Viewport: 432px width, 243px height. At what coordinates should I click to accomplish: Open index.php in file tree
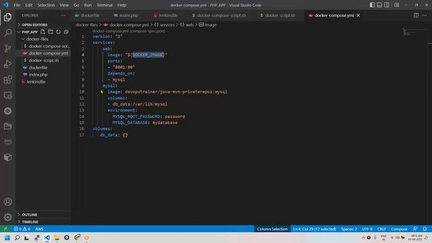38,75
